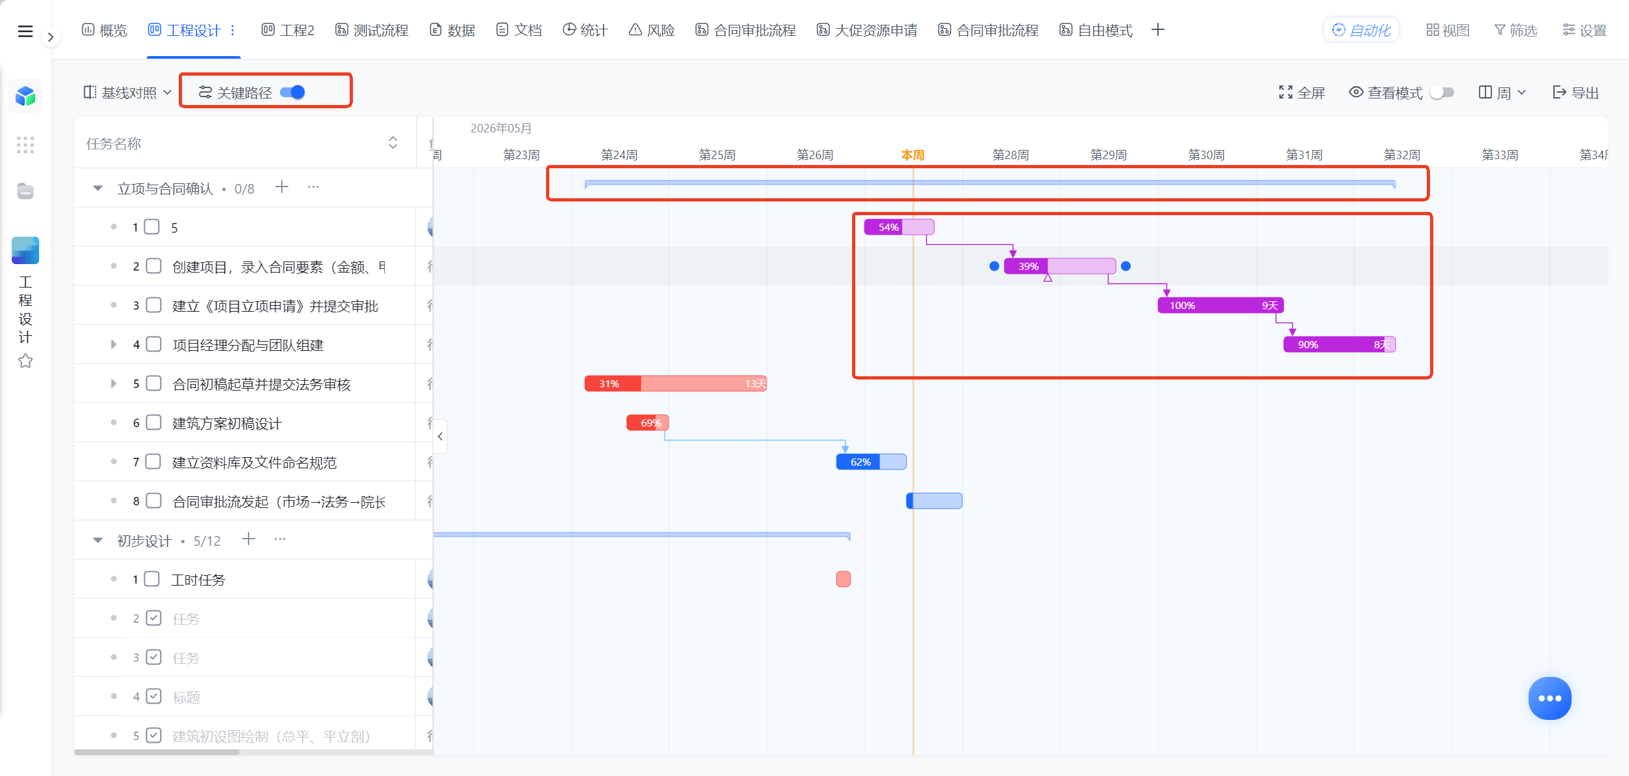Open the 基线对照 dropdown

point(128,93)
